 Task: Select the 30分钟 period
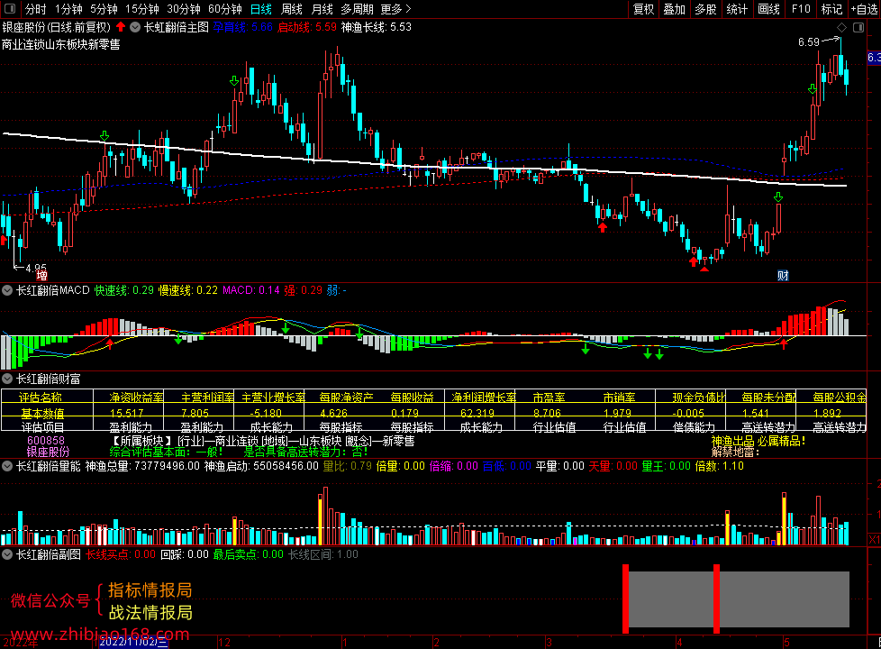click(x=184, y=9)
